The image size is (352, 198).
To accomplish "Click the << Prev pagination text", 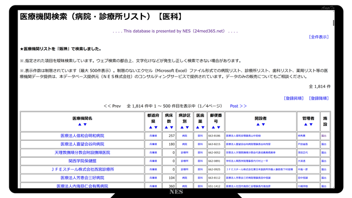I will [112, 106].
